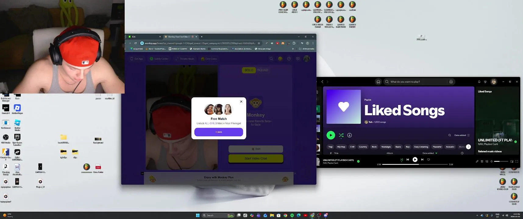Bookmark this page with the star icon
This screenshot has height=219, width=523.
tap(259, 43)
